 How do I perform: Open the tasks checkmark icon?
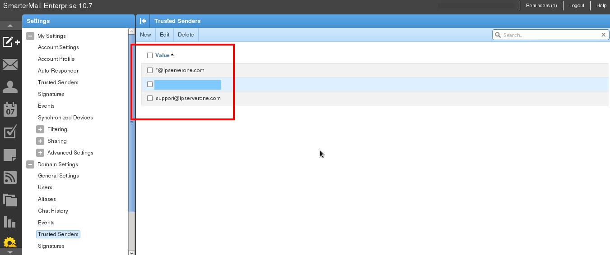click(10, 132)
